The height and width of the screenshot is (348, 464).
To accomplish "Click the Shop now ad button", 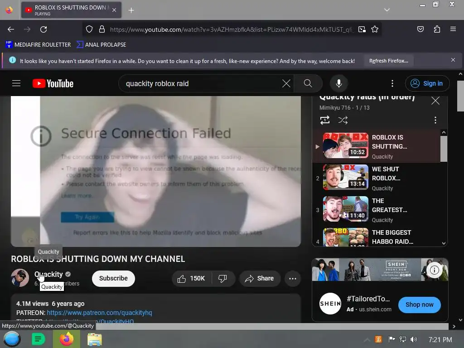I will point(419,305).
